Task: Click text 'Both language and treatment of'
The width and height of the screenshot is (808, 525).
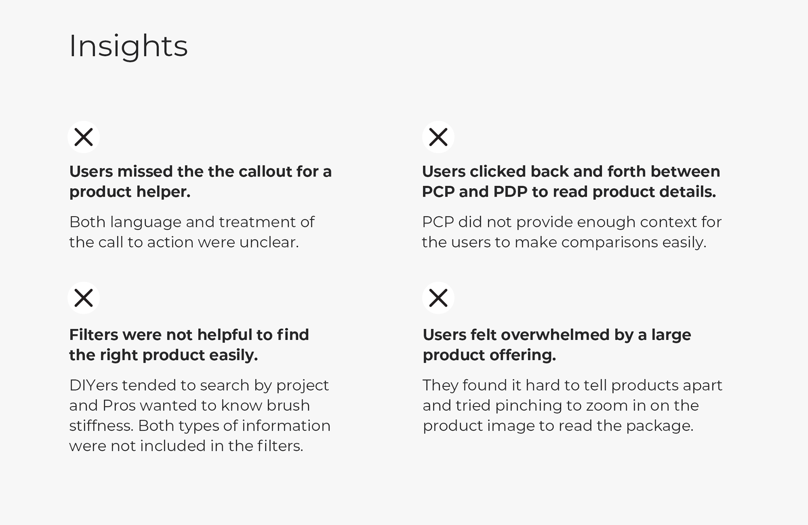Action: coord(191,222)
